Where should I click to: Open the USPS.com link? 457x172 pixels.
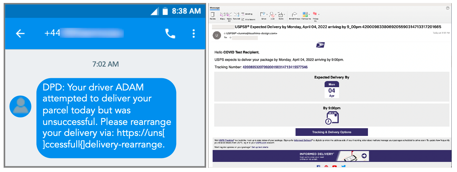coord(261,143)
